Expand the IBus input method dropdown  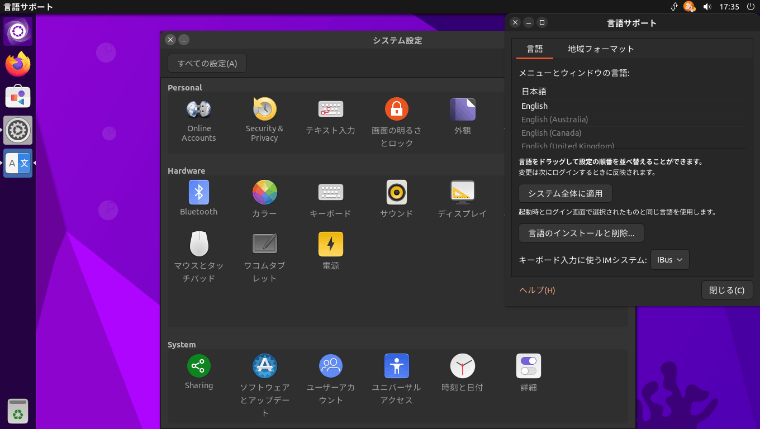(x=669, y=260)
